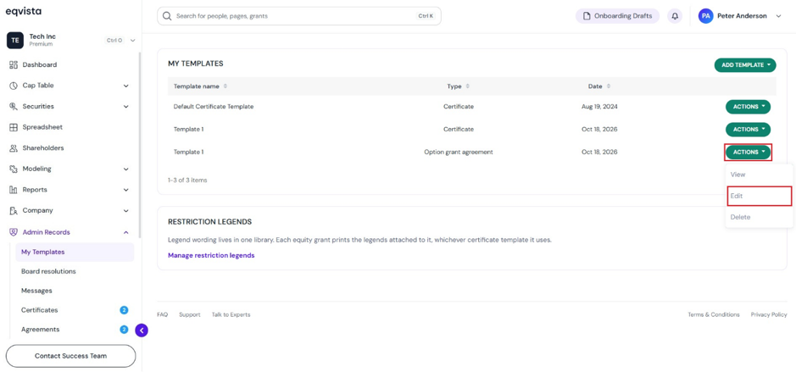Open Onboarding Drafts button
Viewport: 796px width, 372px height.
(617, 16)
